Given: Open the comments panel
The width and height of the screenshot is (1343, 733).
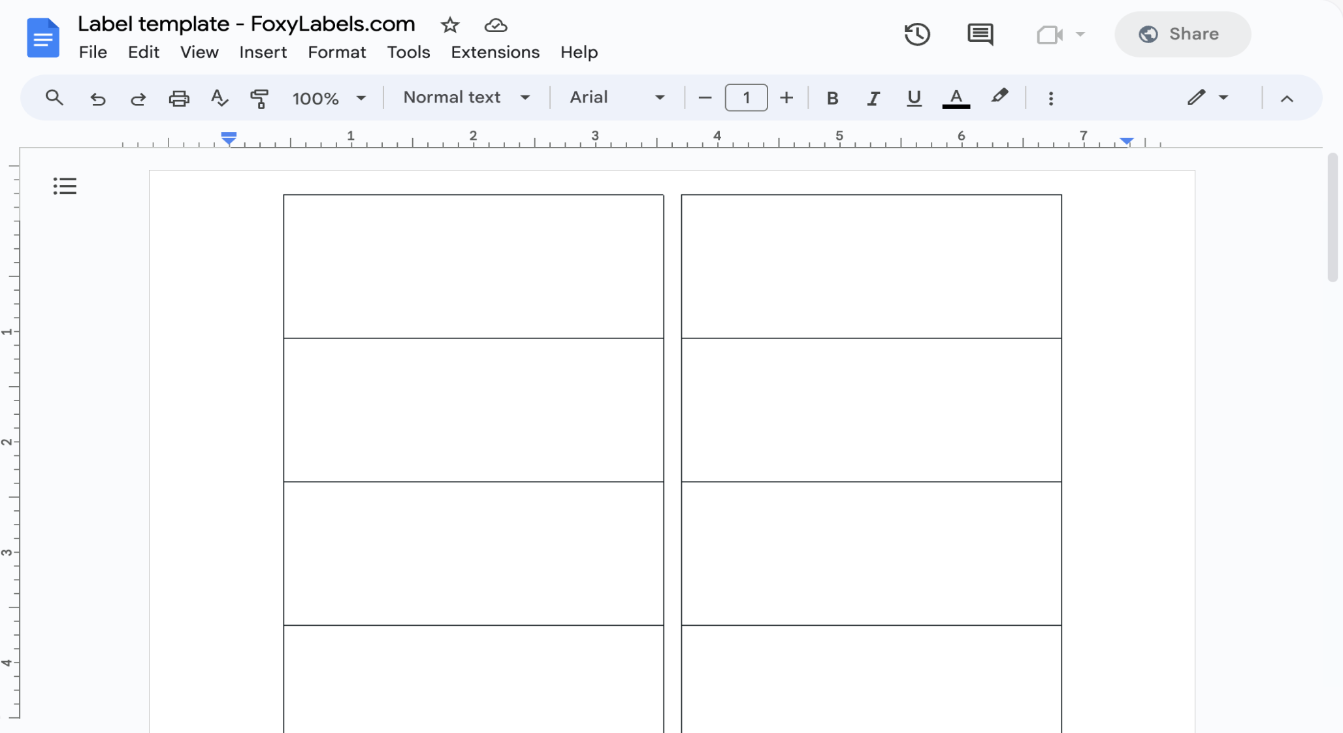Looking at the screenshot, I should pos(980,34).
